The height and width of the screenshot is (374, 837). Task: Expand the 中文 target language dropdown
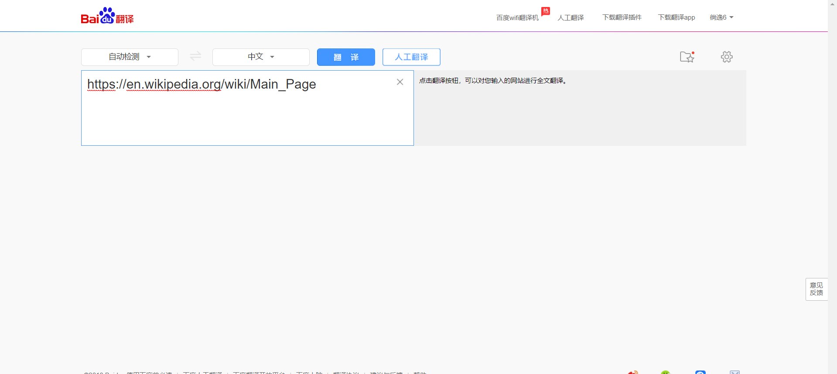click(261, 57)
